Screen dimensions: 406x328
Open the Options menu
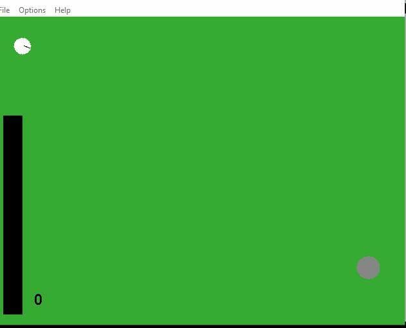click(32, 10)
